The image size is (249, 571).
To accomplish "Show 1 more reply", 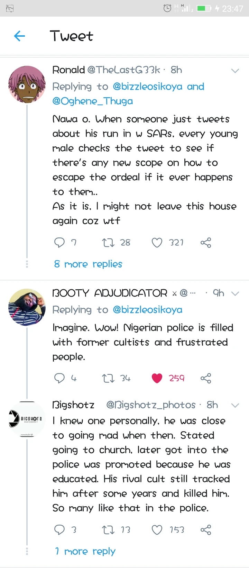I will [85, 551].
